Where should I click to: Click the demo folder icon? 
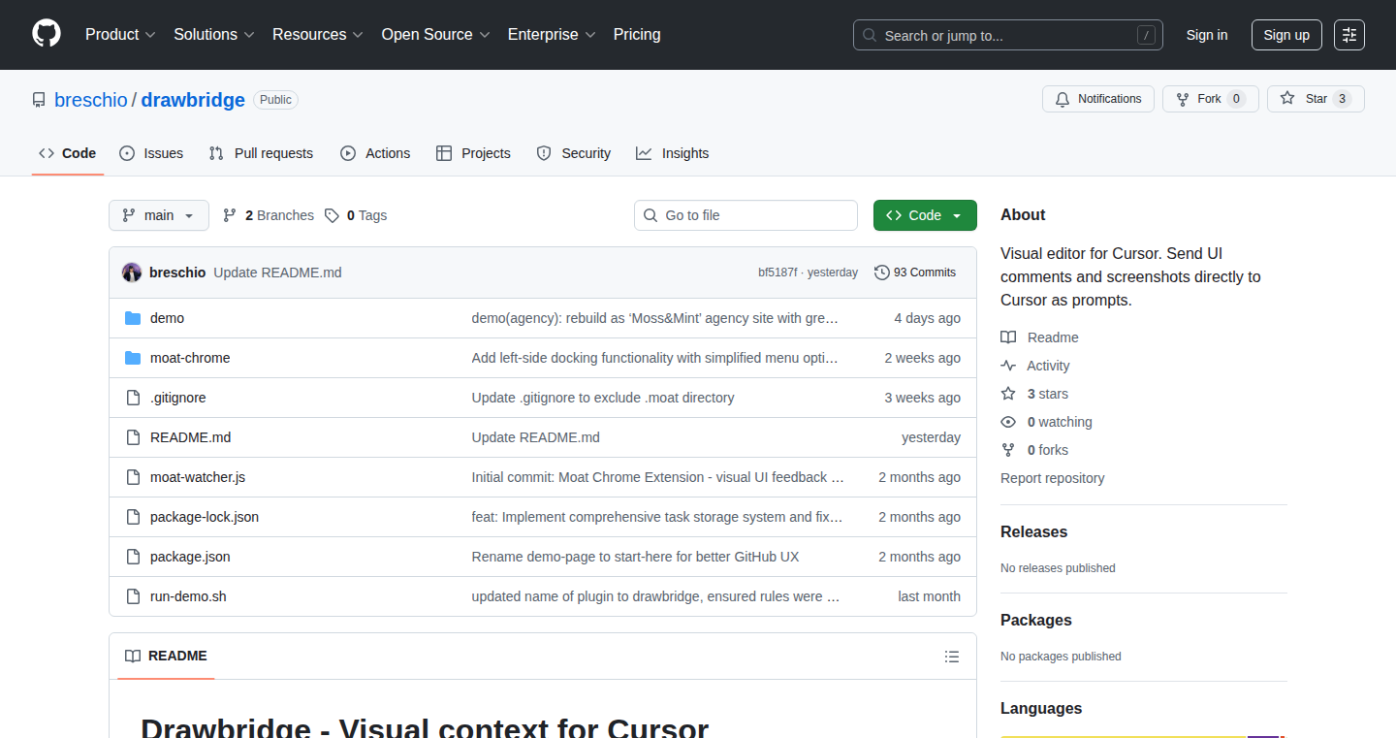[x=133, y=318]
